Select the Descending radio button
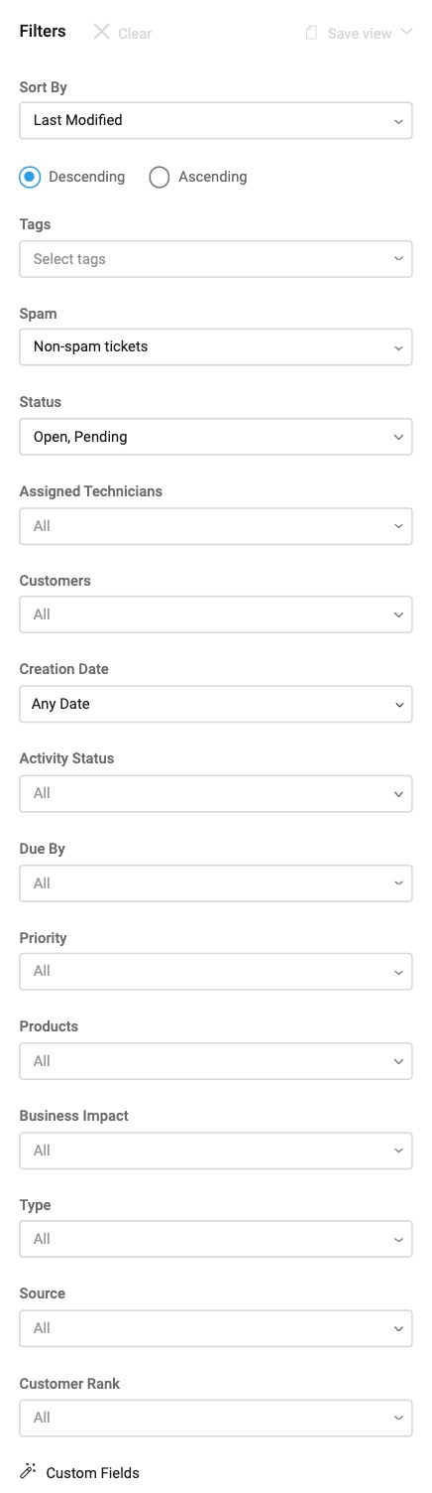The image size is (432, 1493). point(30,178)
